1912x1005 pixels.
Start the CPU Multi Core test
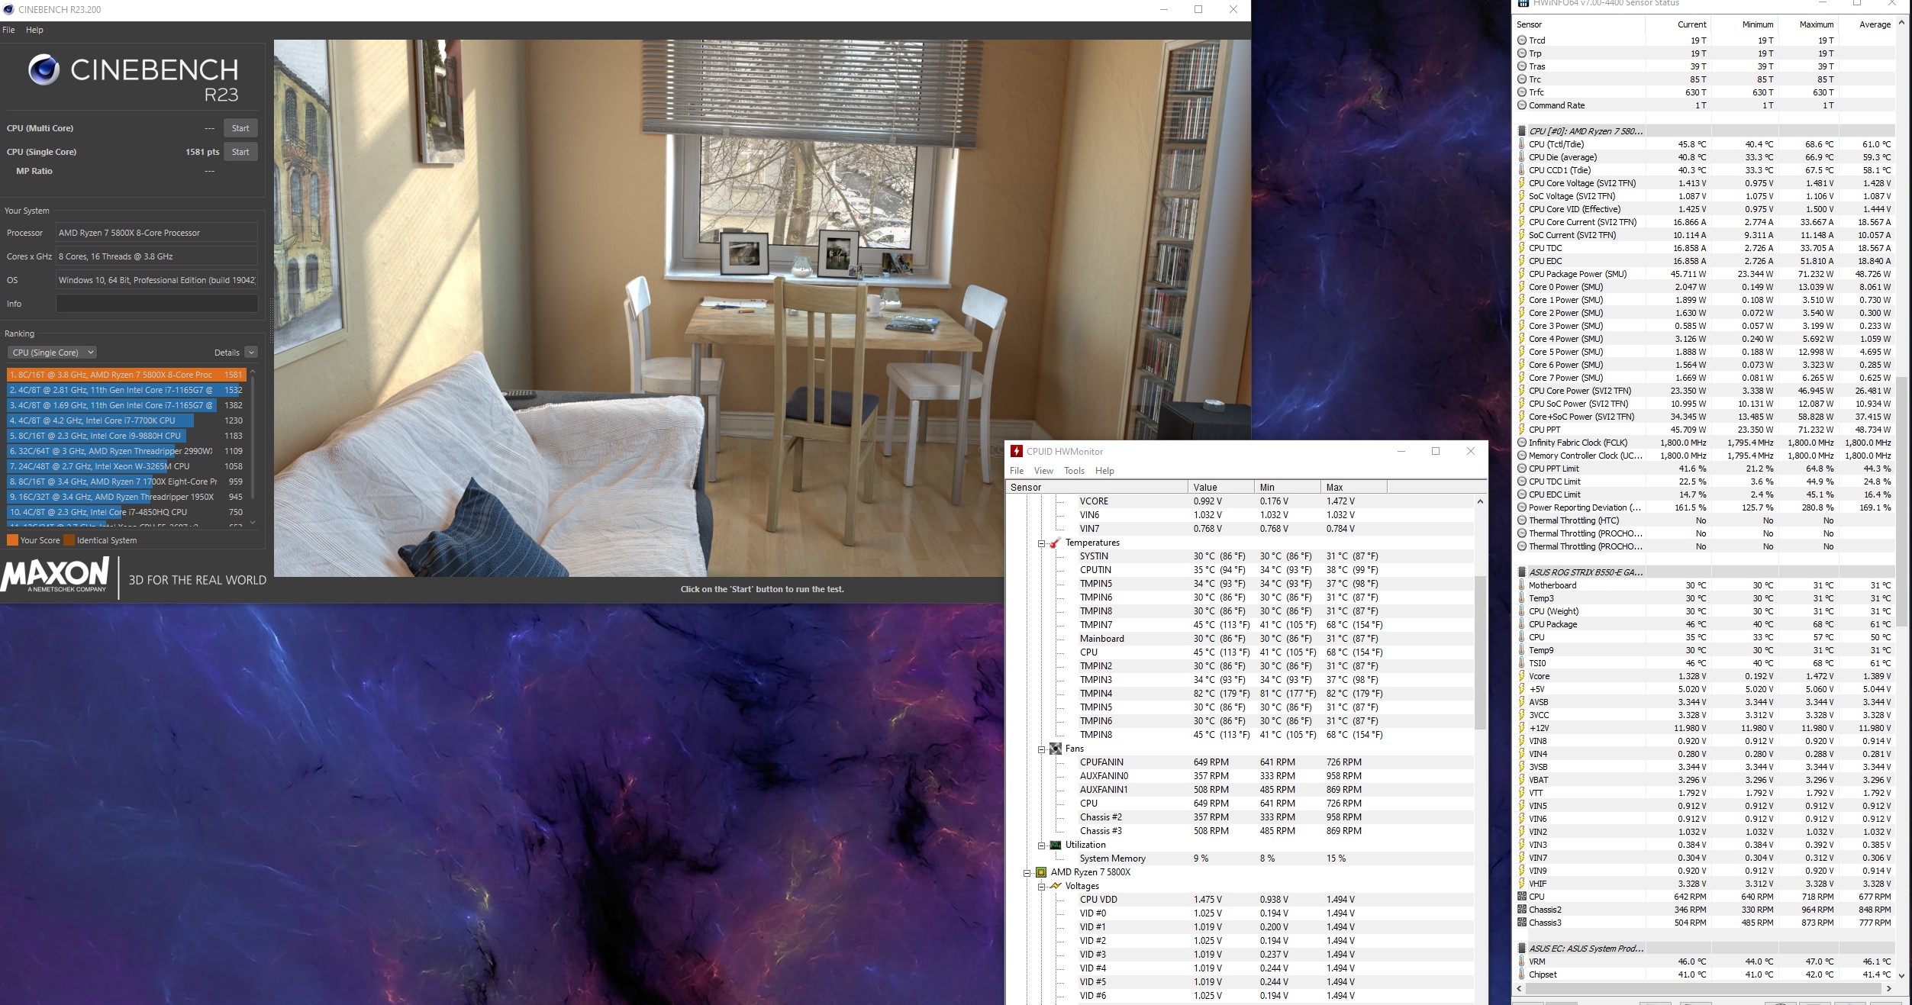point(240,128)
